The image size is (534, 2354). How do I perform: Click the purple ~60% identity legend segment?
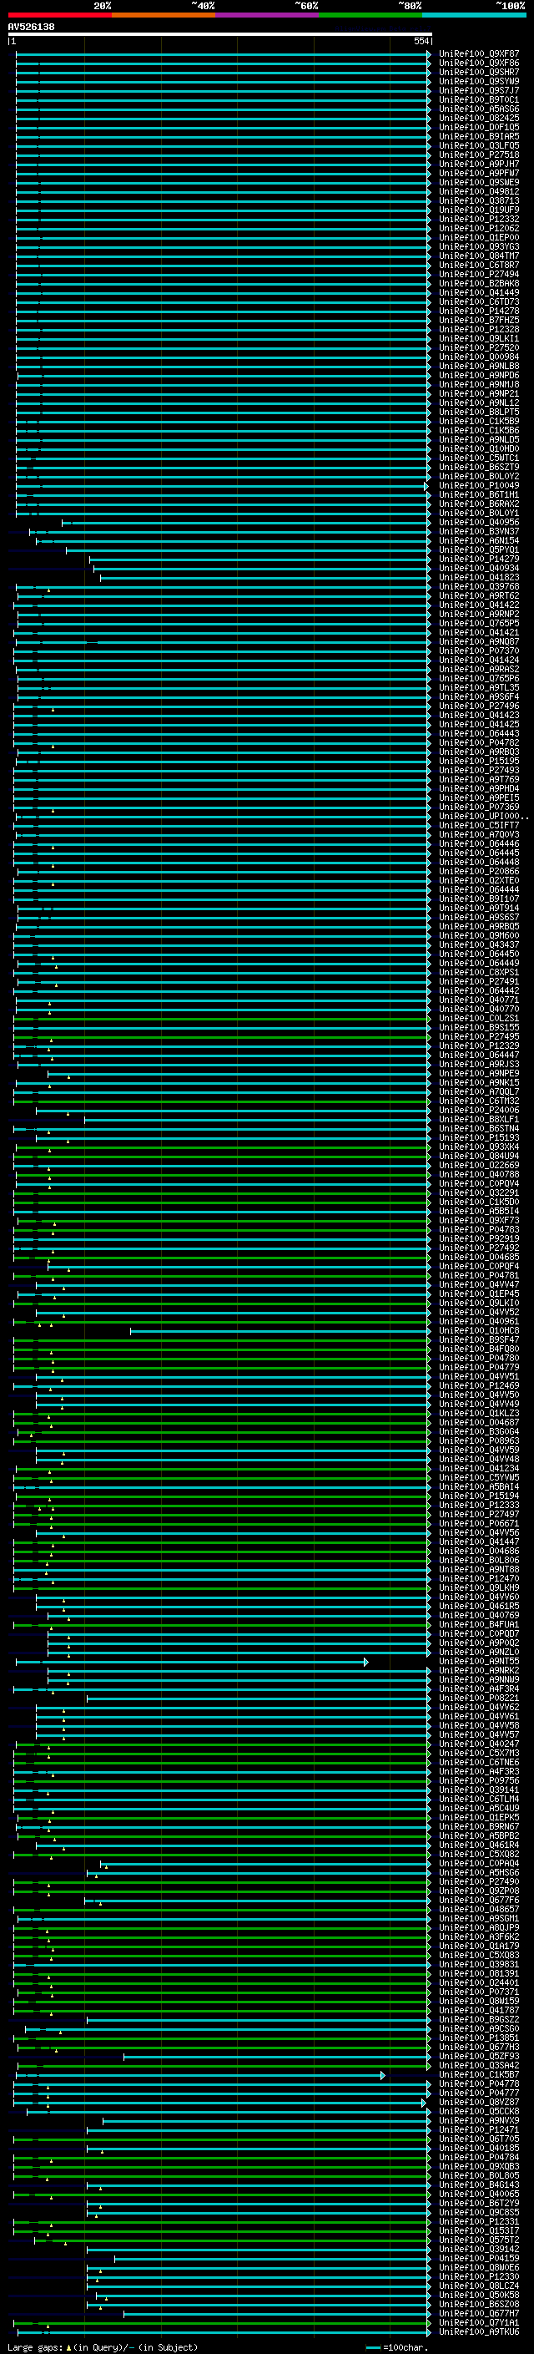point(268,15)
